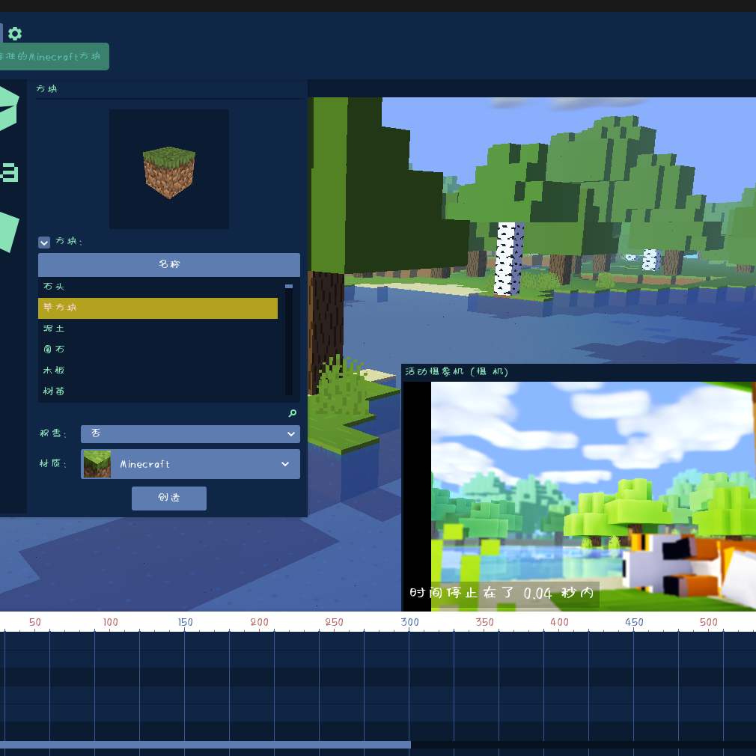Click the middle green icon in left sidebar
The width and height of the screenshot is (756, 756).
tap(9, 172)
